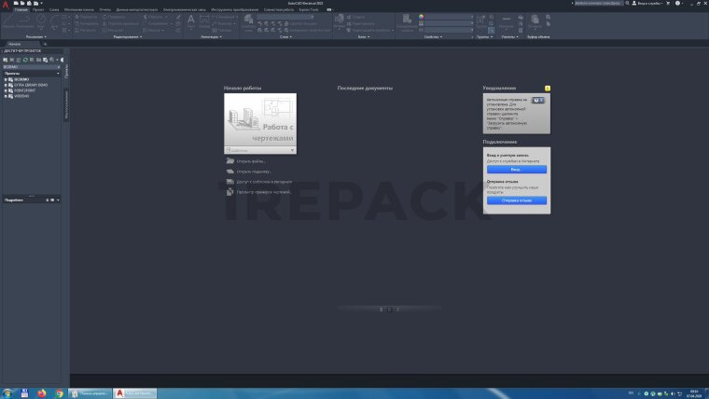Click the Google Chrome taskbar icon
Viewport: 709px width, 399px height.
(59, 392)
